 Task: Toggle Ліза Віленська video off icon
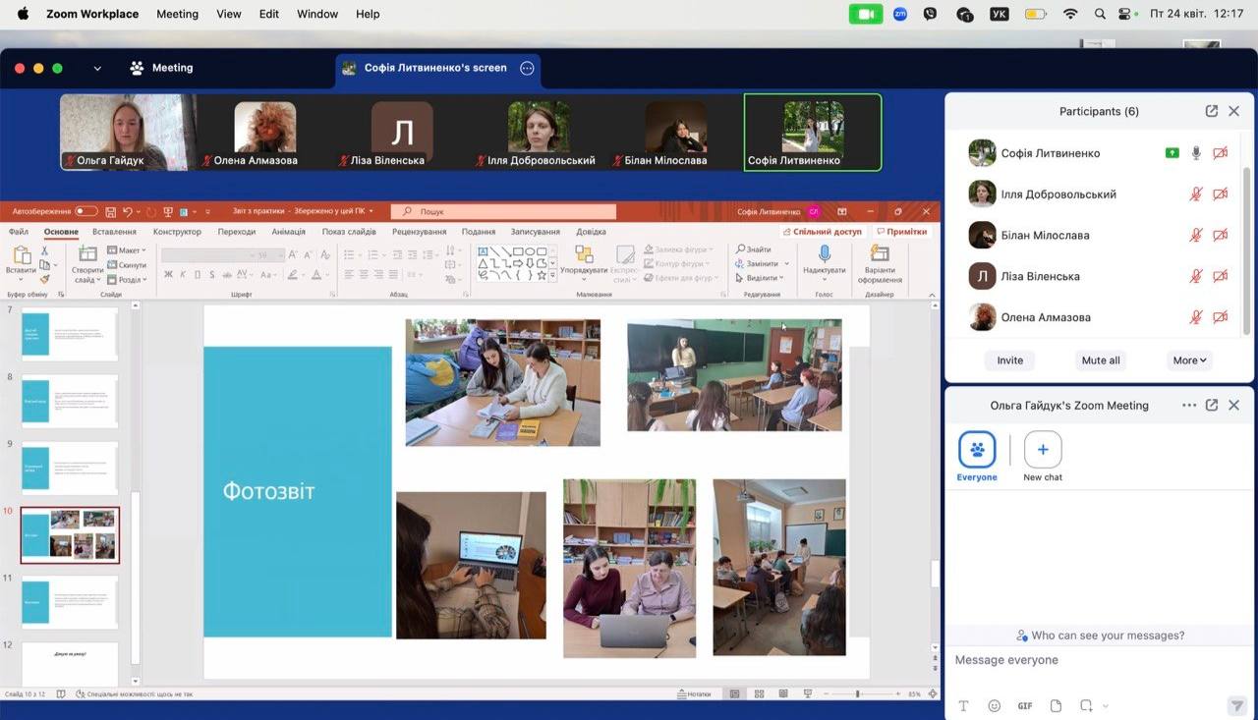coord(1220,276)
